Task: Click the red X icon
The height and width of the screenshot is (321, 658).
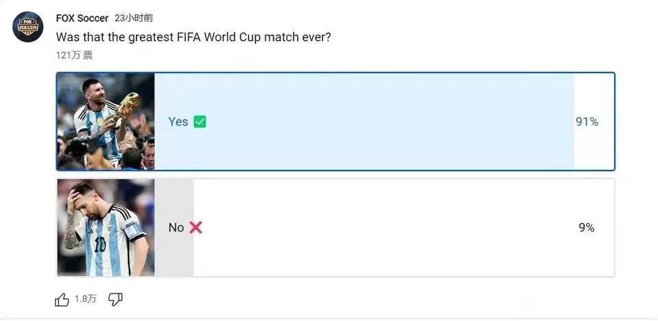Action: pos(196,227)
